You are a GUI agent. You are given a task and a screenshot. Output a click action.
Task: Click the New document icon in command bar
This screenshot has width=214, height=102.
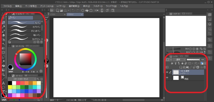[58, 10]
